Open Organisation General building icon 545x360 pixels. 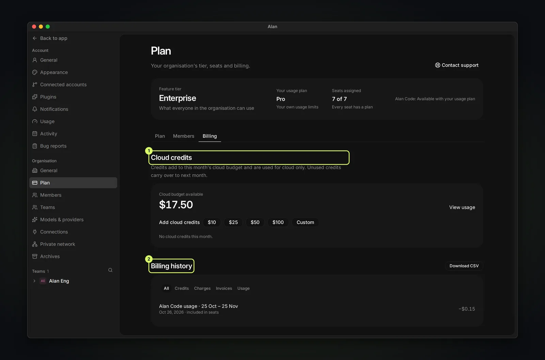coord(35,170)
